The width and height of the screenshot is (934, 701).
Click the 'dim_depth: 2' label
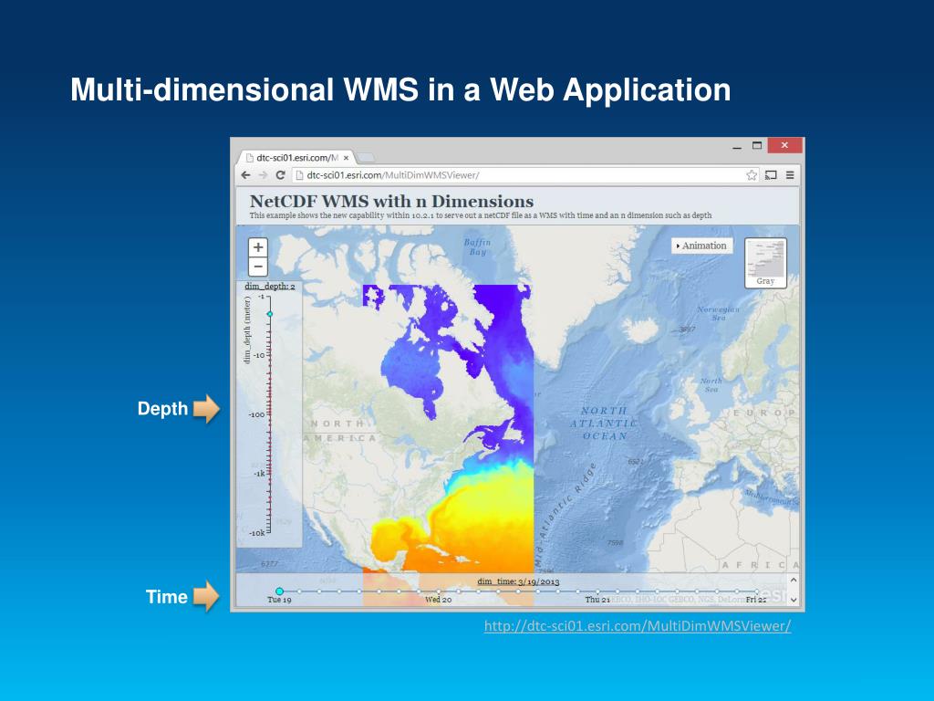click(x=270, y=287)
